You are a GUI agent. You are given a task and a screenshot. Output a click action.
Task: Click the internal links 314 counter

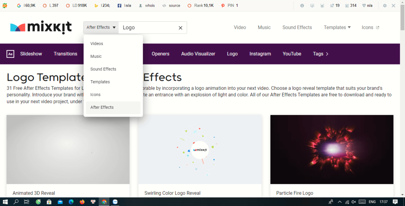click(x=351, y=6)
